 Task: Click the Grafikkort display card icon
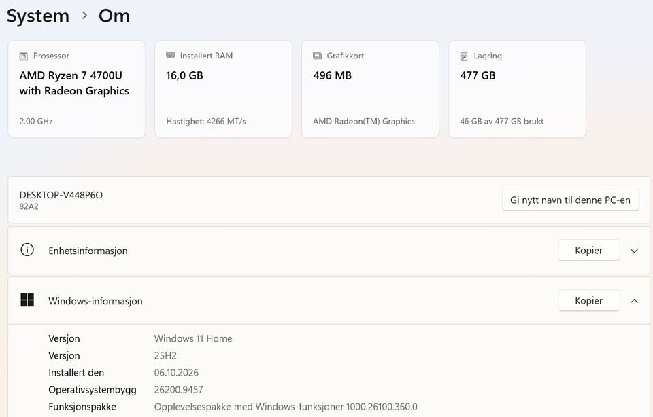tap(318, 56)
